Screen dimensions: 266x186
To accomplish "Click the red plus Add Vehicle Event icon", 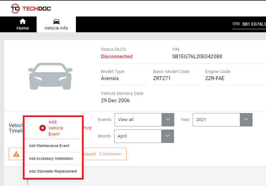I will point(42,128).
